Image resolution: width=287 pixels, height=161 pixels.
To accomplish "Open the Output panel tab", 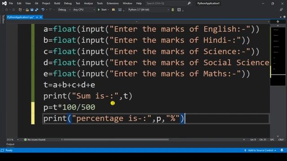I will coord(10,144).
